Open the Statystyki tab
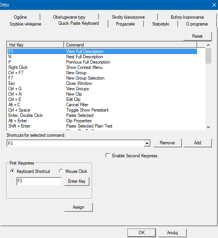Viewport: 218px width, 238px height. click(x=161, y=24)
